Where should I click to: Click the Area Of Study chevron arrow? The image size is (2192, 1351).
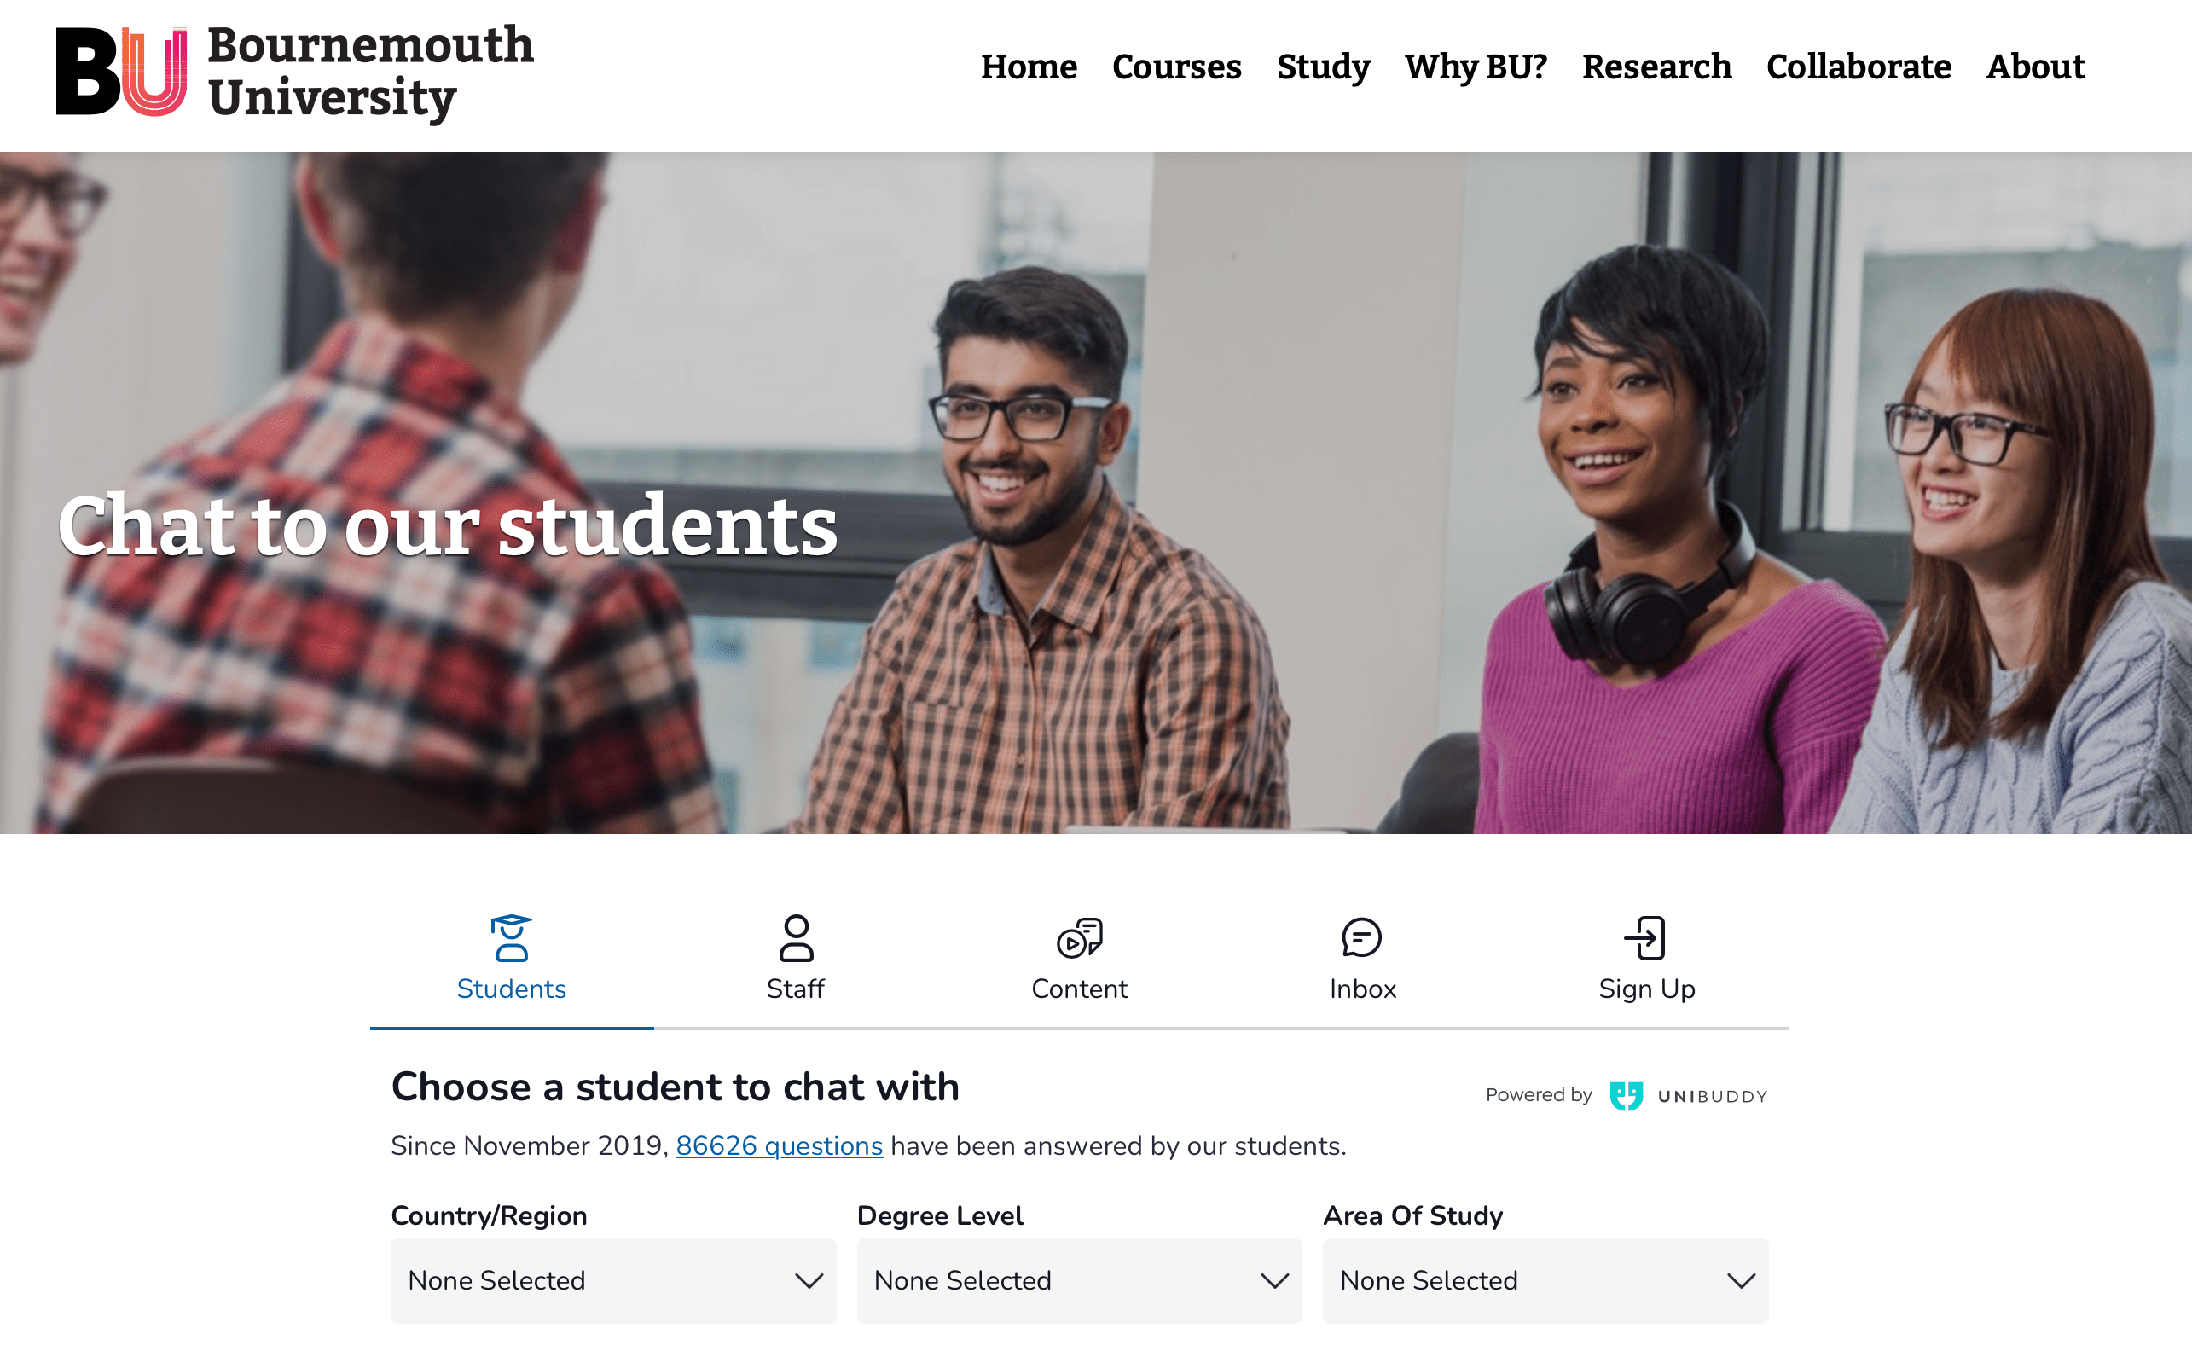point(1741,1281)
